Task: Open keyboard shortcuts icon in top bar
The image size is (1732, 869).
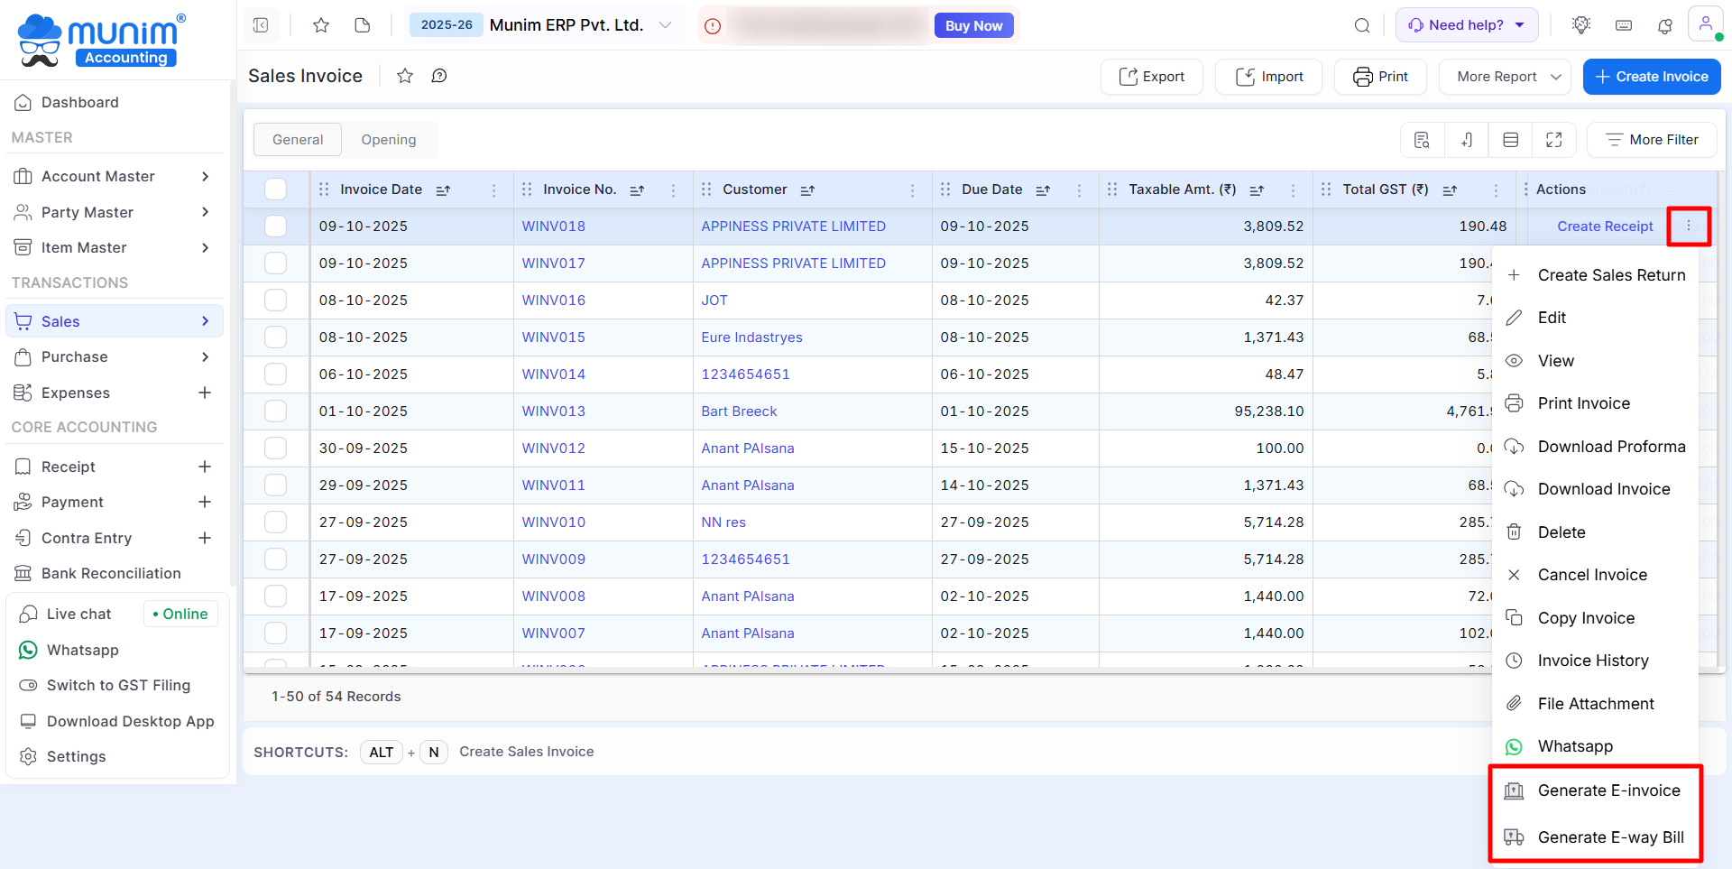Action: click(x=1623, y=25)
